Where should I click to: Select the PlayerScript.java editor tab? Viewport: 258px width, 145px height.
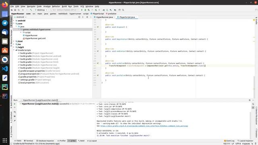point(127,17)
